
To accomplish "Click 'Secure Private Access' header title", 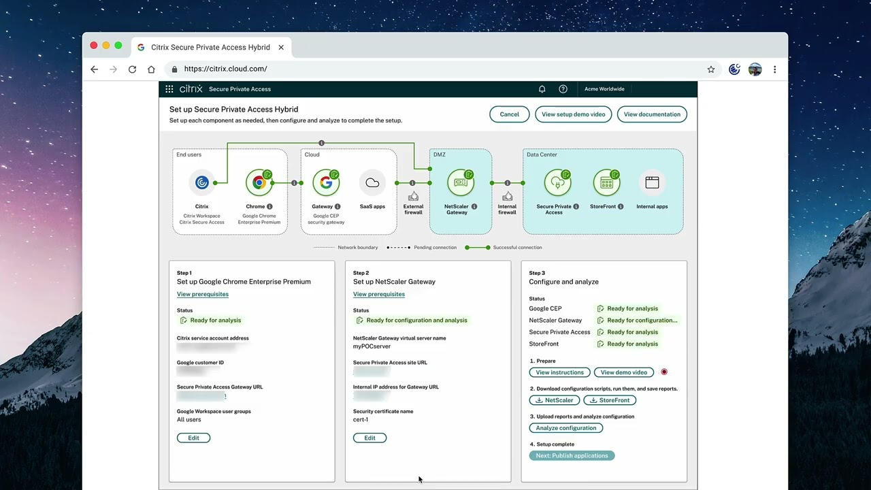I will tap(240, 89).
